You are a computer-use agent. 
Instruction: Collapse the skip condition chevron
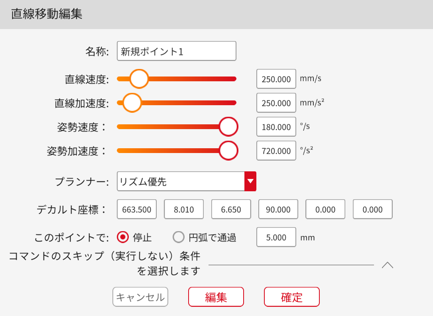(x=387, y=265)
